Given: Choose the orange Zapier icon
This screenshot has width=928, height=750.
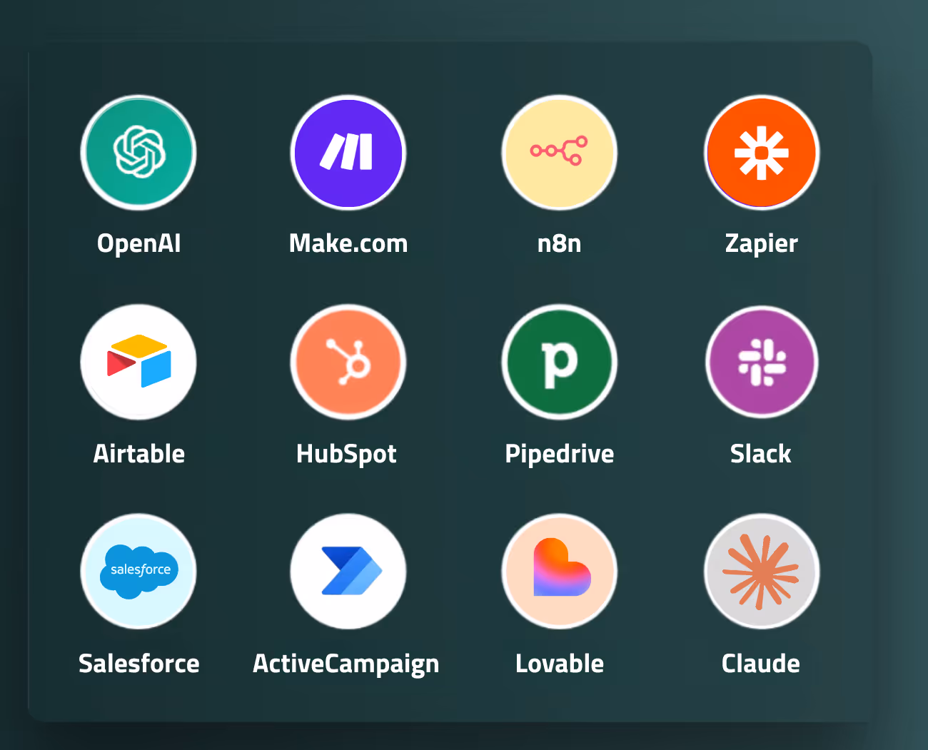Looking at the screenshot, I should (762, 153).
